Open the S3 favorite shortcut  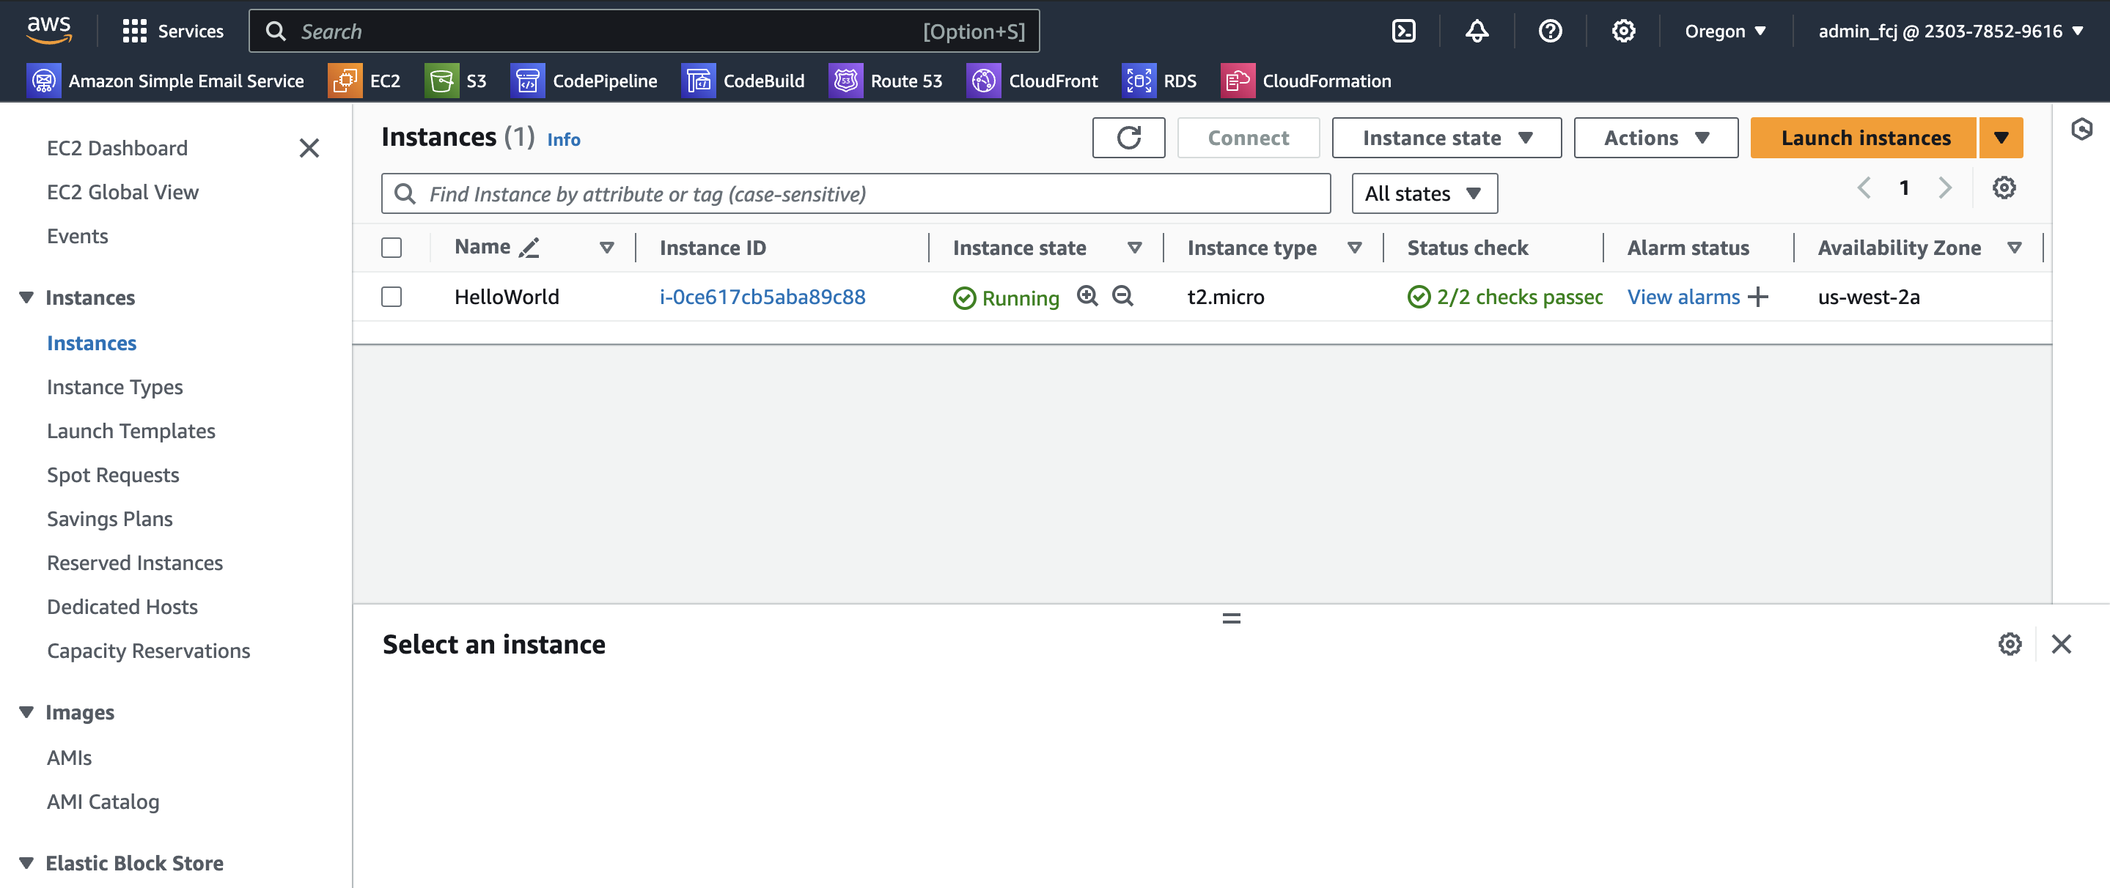click(455, 80)
